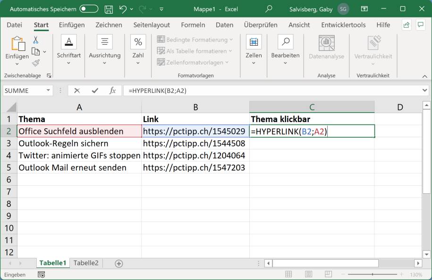The image size is (432, 280).
Task: Select the Tabelle1 sheet tab
Action: (x=52, y=263)
